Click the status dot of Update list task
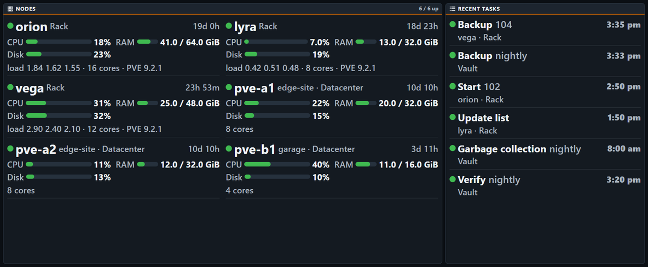648x267 pixels. click(x=453, y=118)
